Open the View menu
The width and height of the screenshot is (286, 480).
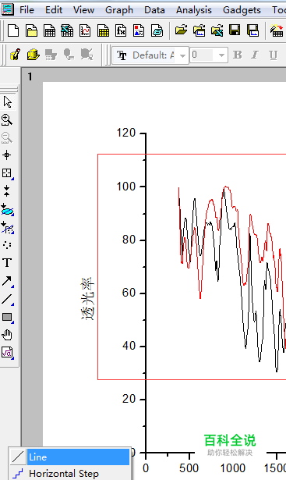(x=83, y=10)
